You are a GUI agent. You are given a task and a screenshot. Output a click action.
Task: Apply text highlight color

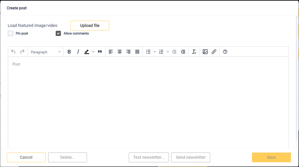[x=87, y=52]
